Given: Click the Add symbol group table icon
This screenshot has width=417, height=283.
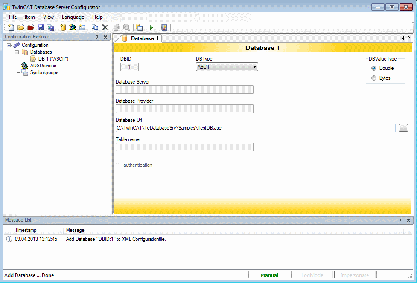Looking at the screenshot, I should [x=82, y=27].
